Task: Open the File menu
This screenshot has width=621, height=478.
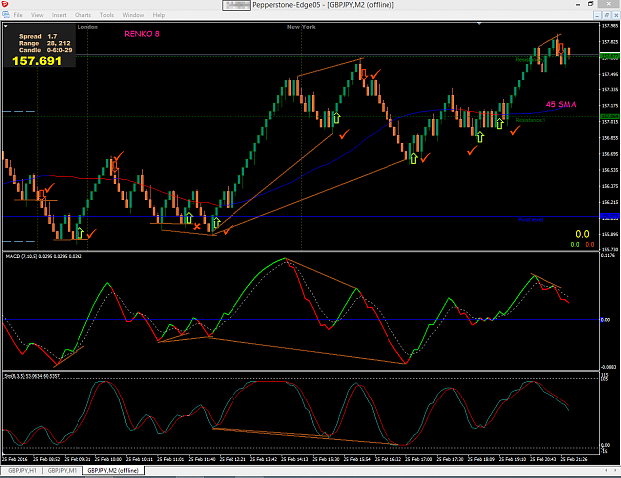Action: point(18,15)
